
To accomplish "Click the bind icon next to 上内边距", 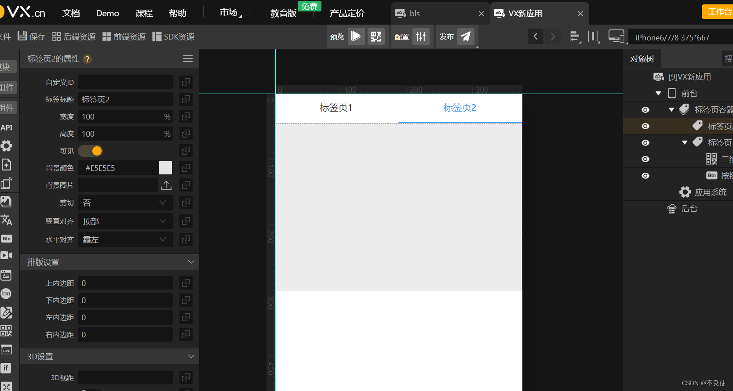I will point(186,283).
